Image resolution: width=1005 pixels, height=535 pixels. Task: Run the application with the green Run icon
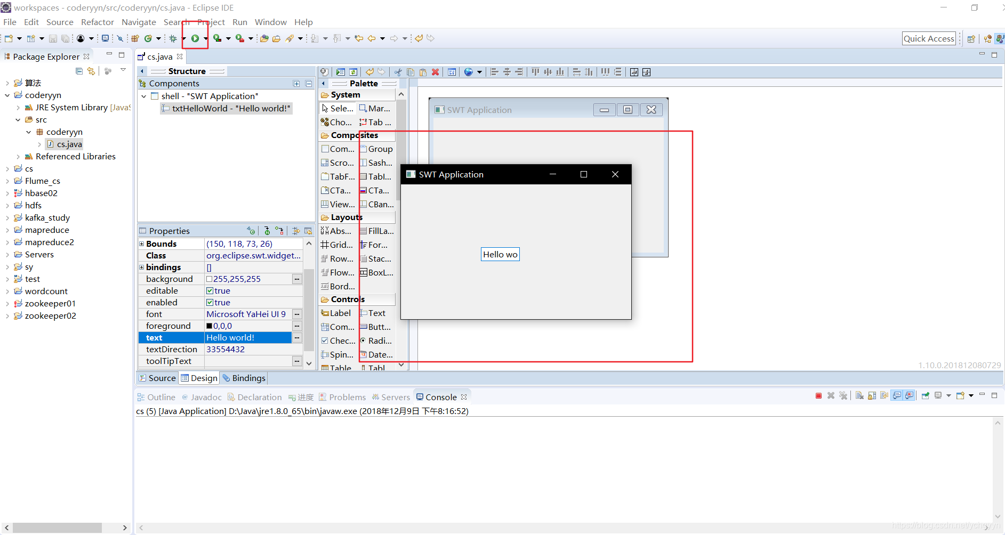[196, 37]
